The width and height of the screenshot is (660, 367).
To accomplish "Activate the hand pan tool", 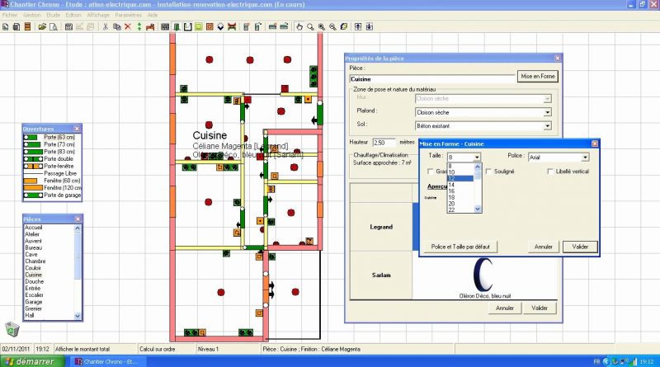I will pyautogui.click(x=299, y=26).
